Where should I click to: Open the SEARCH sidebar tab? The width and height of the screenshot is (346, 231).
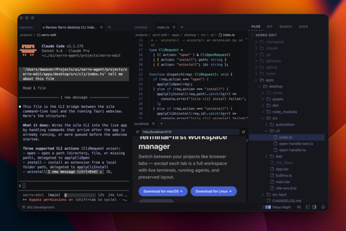(286, 27)
